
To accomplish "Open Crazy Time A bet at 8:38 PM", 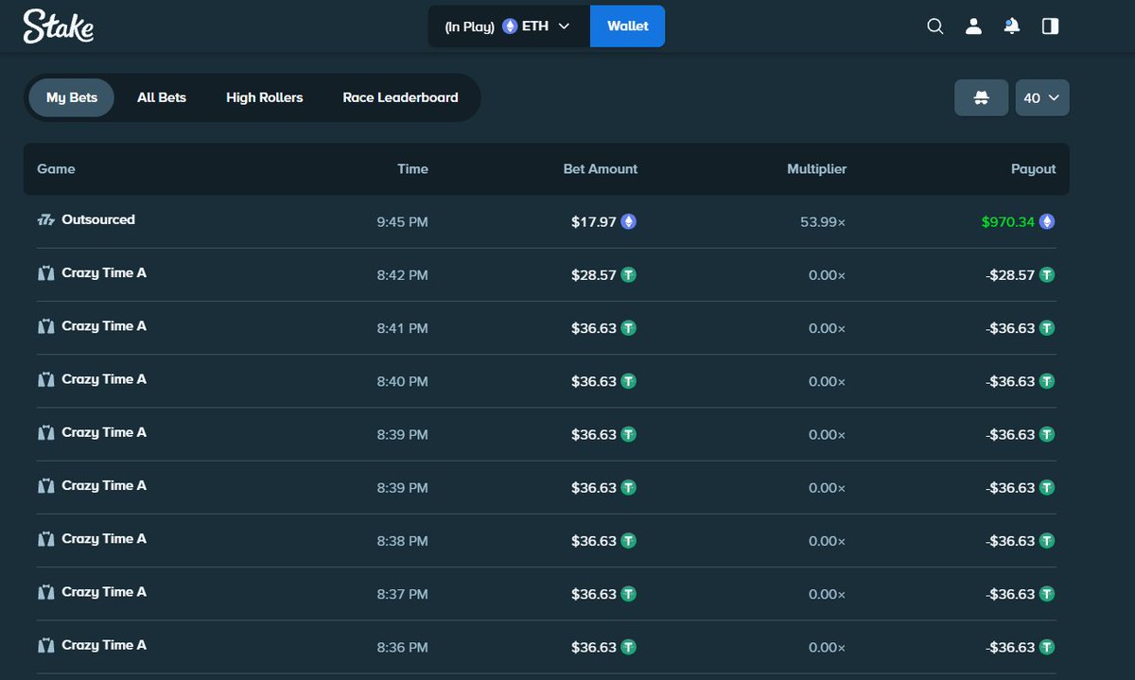I will point(104,538).
